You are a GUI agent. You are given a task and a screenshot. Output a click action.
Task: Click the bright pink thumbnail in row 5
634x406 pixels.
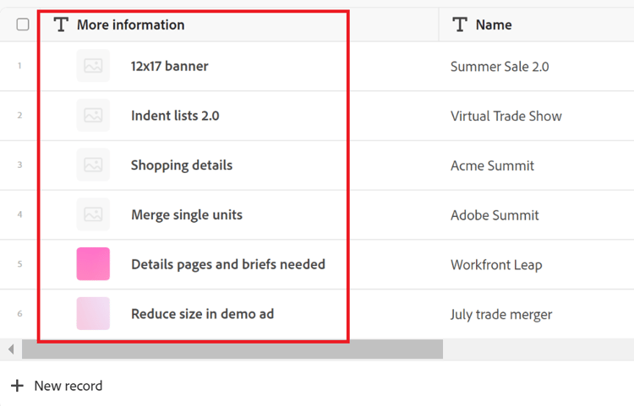coord(93,264)
